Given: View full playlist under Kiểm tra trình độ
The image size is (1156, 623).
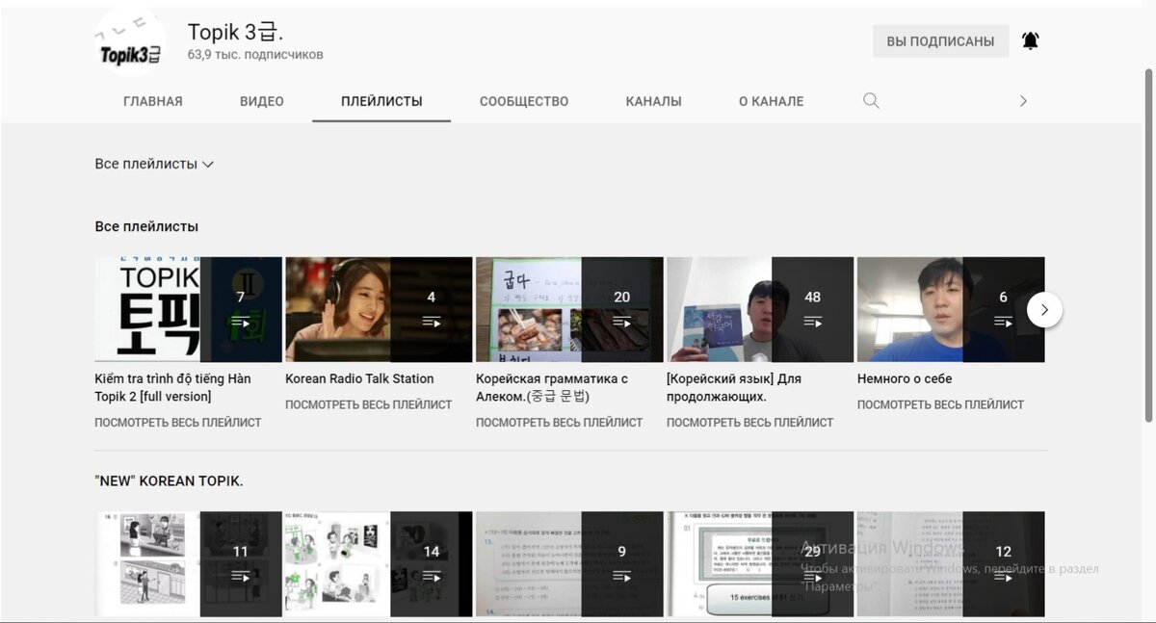Looking at the screenshot, I should (178, 422).
